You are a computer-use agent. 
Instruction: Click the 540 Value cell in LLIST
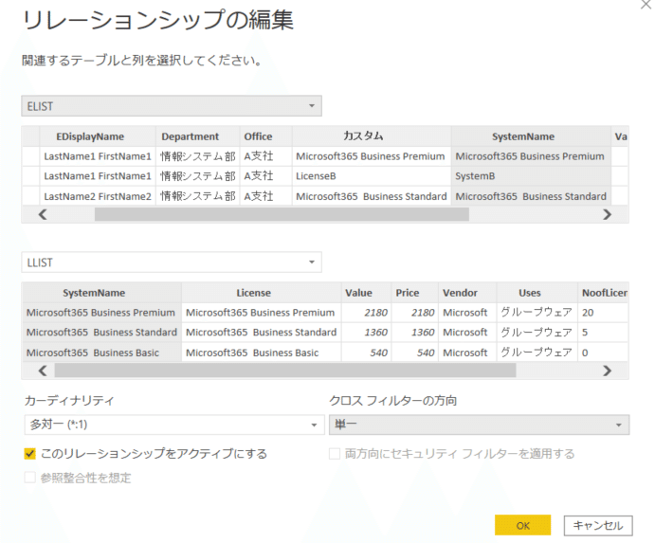(366, 353)
